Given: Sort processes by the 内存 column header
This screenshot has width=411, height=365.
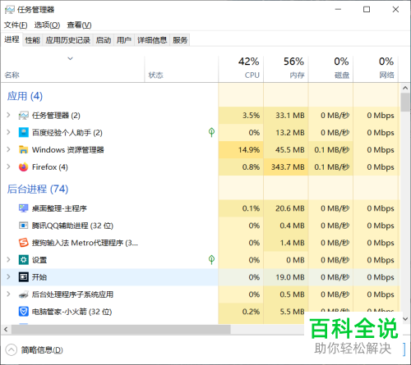Looking at the screenshot, I should click(286, 69).
